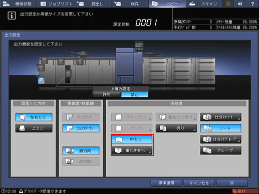The image size is (259, 194).
Task: Click the globe icon in top bar
Action: point(228,3)
